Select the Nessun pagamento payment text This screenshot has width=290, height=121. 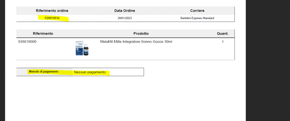[90, 72]
